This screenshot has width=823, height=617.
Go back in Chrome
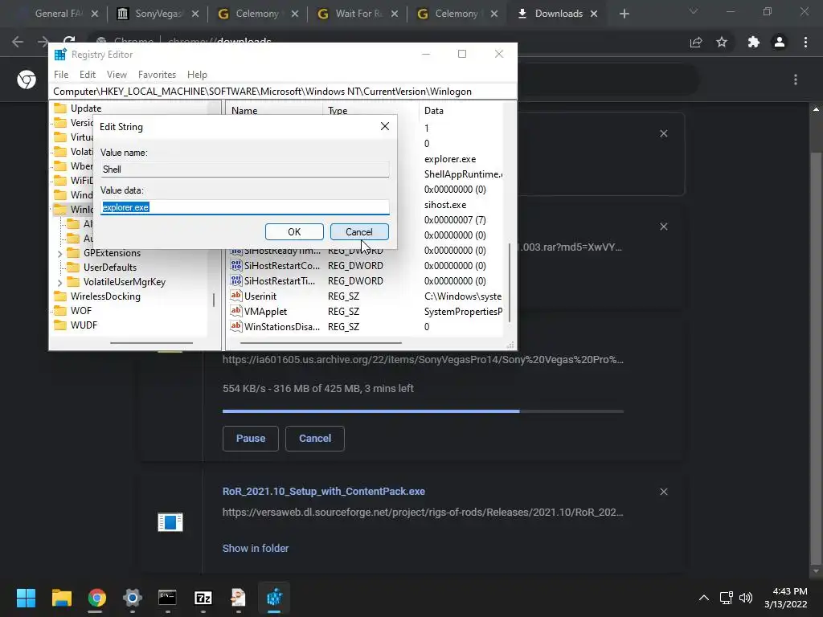(18, 42)
